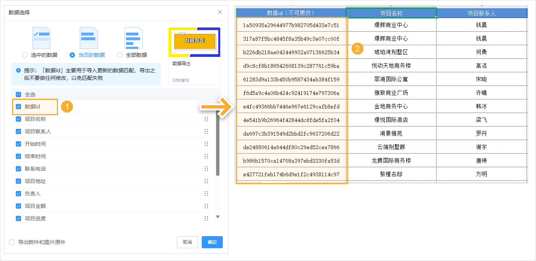
Task: Click the 确定 confirm button
Action: tap(212, 242)
